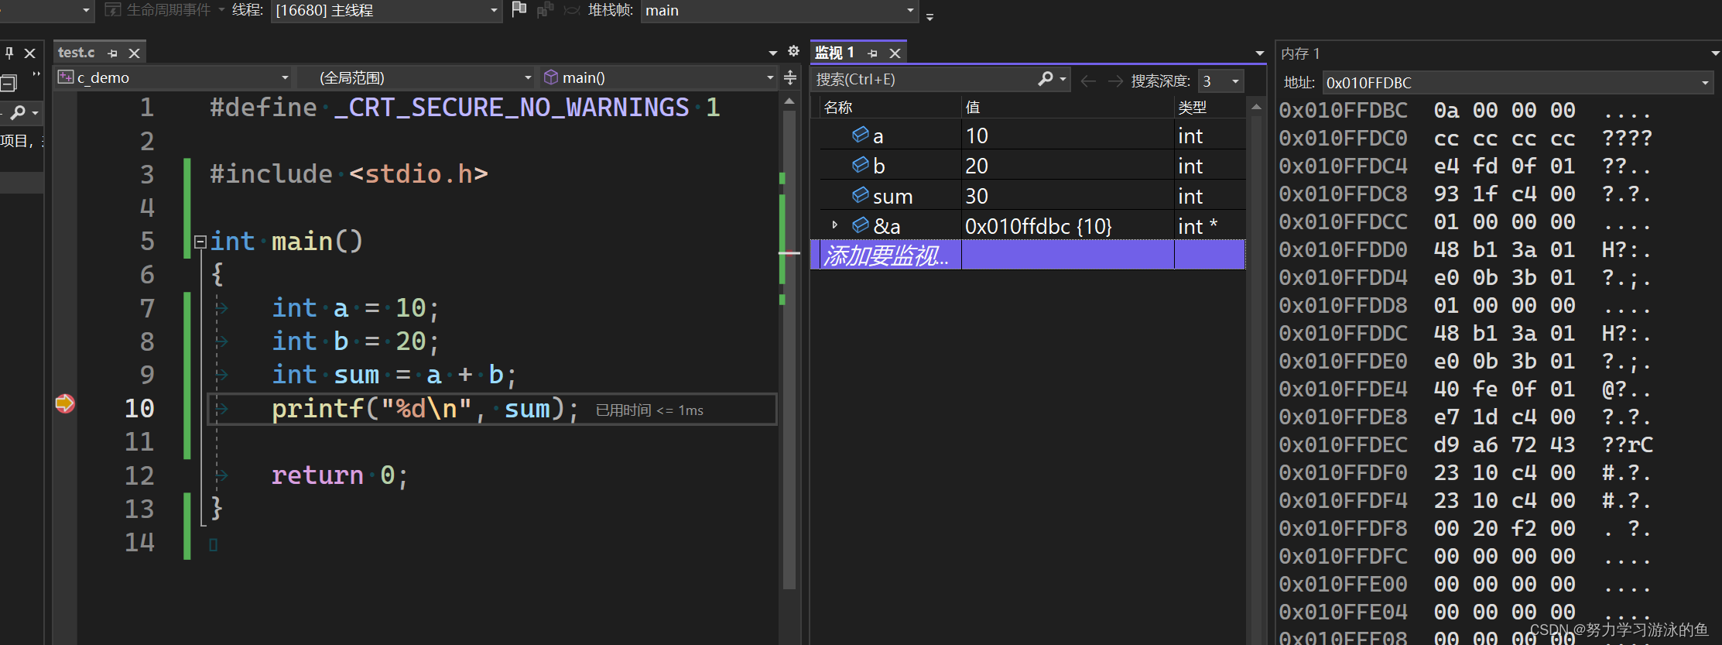Switch to the test.c tab
Screen dimensions: 1722x645
tap(76, 53)
